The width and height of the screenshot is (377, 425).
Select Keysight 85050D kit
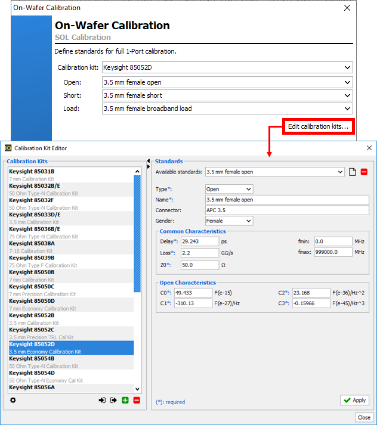click(x=71, y=305)
